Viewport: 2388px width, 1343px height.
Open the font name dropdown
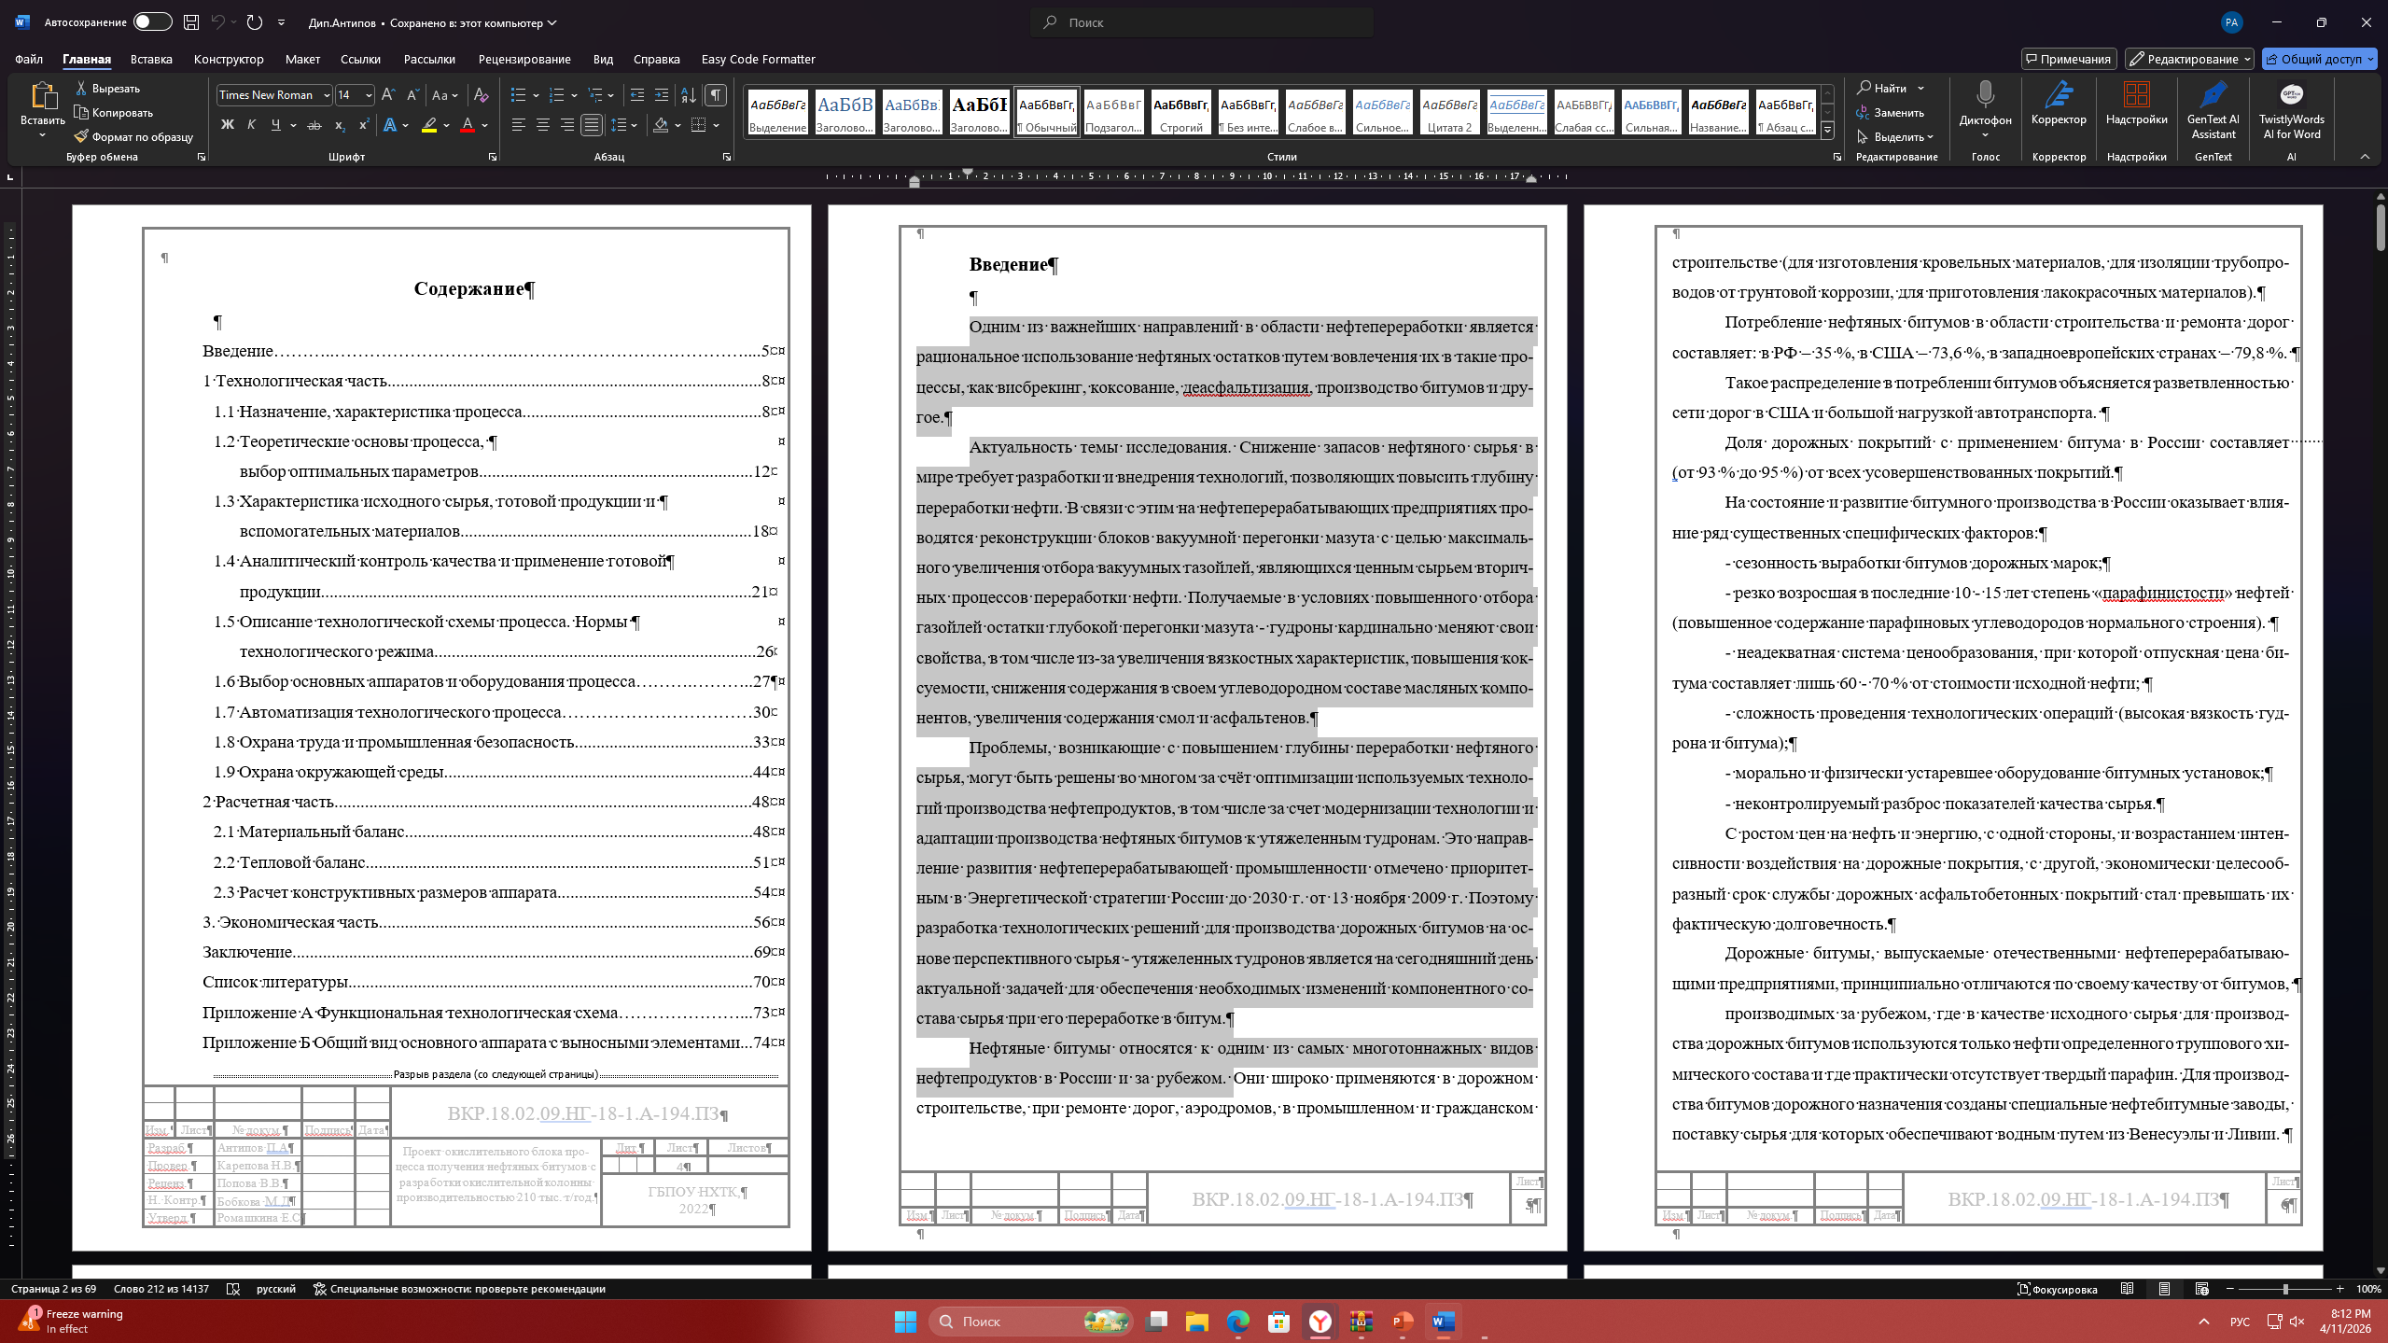tap(327, 95)
